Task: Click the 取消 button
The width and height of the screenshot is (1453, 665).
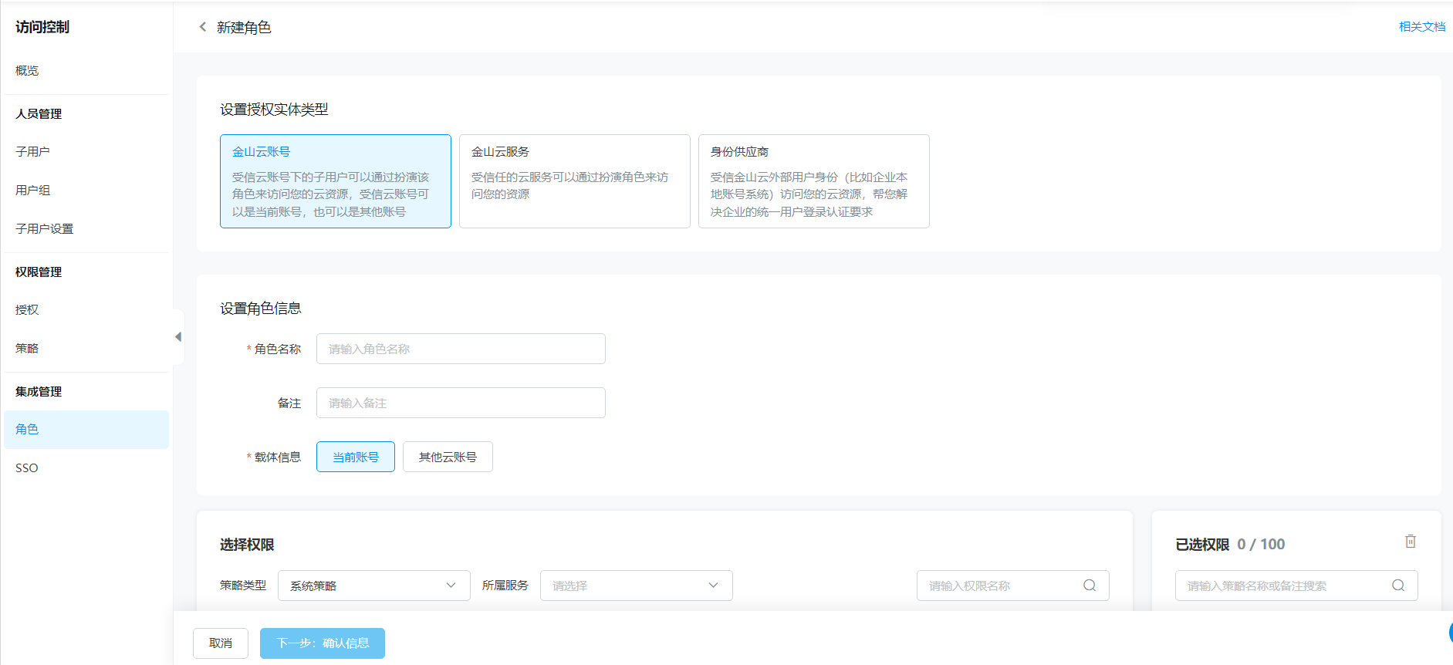Action: pyautogui.click(x=221, y=643)
